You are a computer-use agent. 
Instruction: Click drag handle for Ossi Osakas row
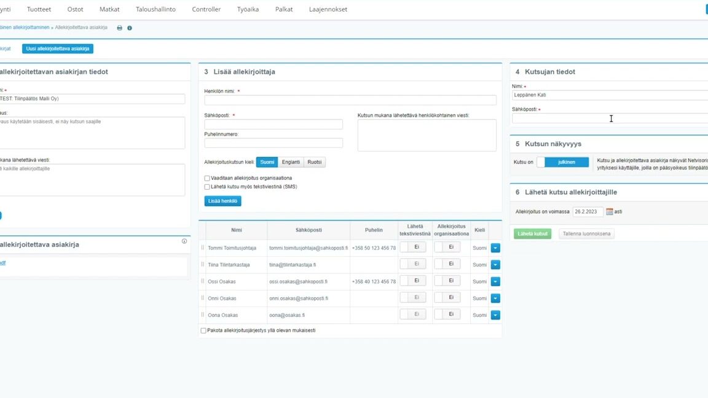[x=202, y=281]
